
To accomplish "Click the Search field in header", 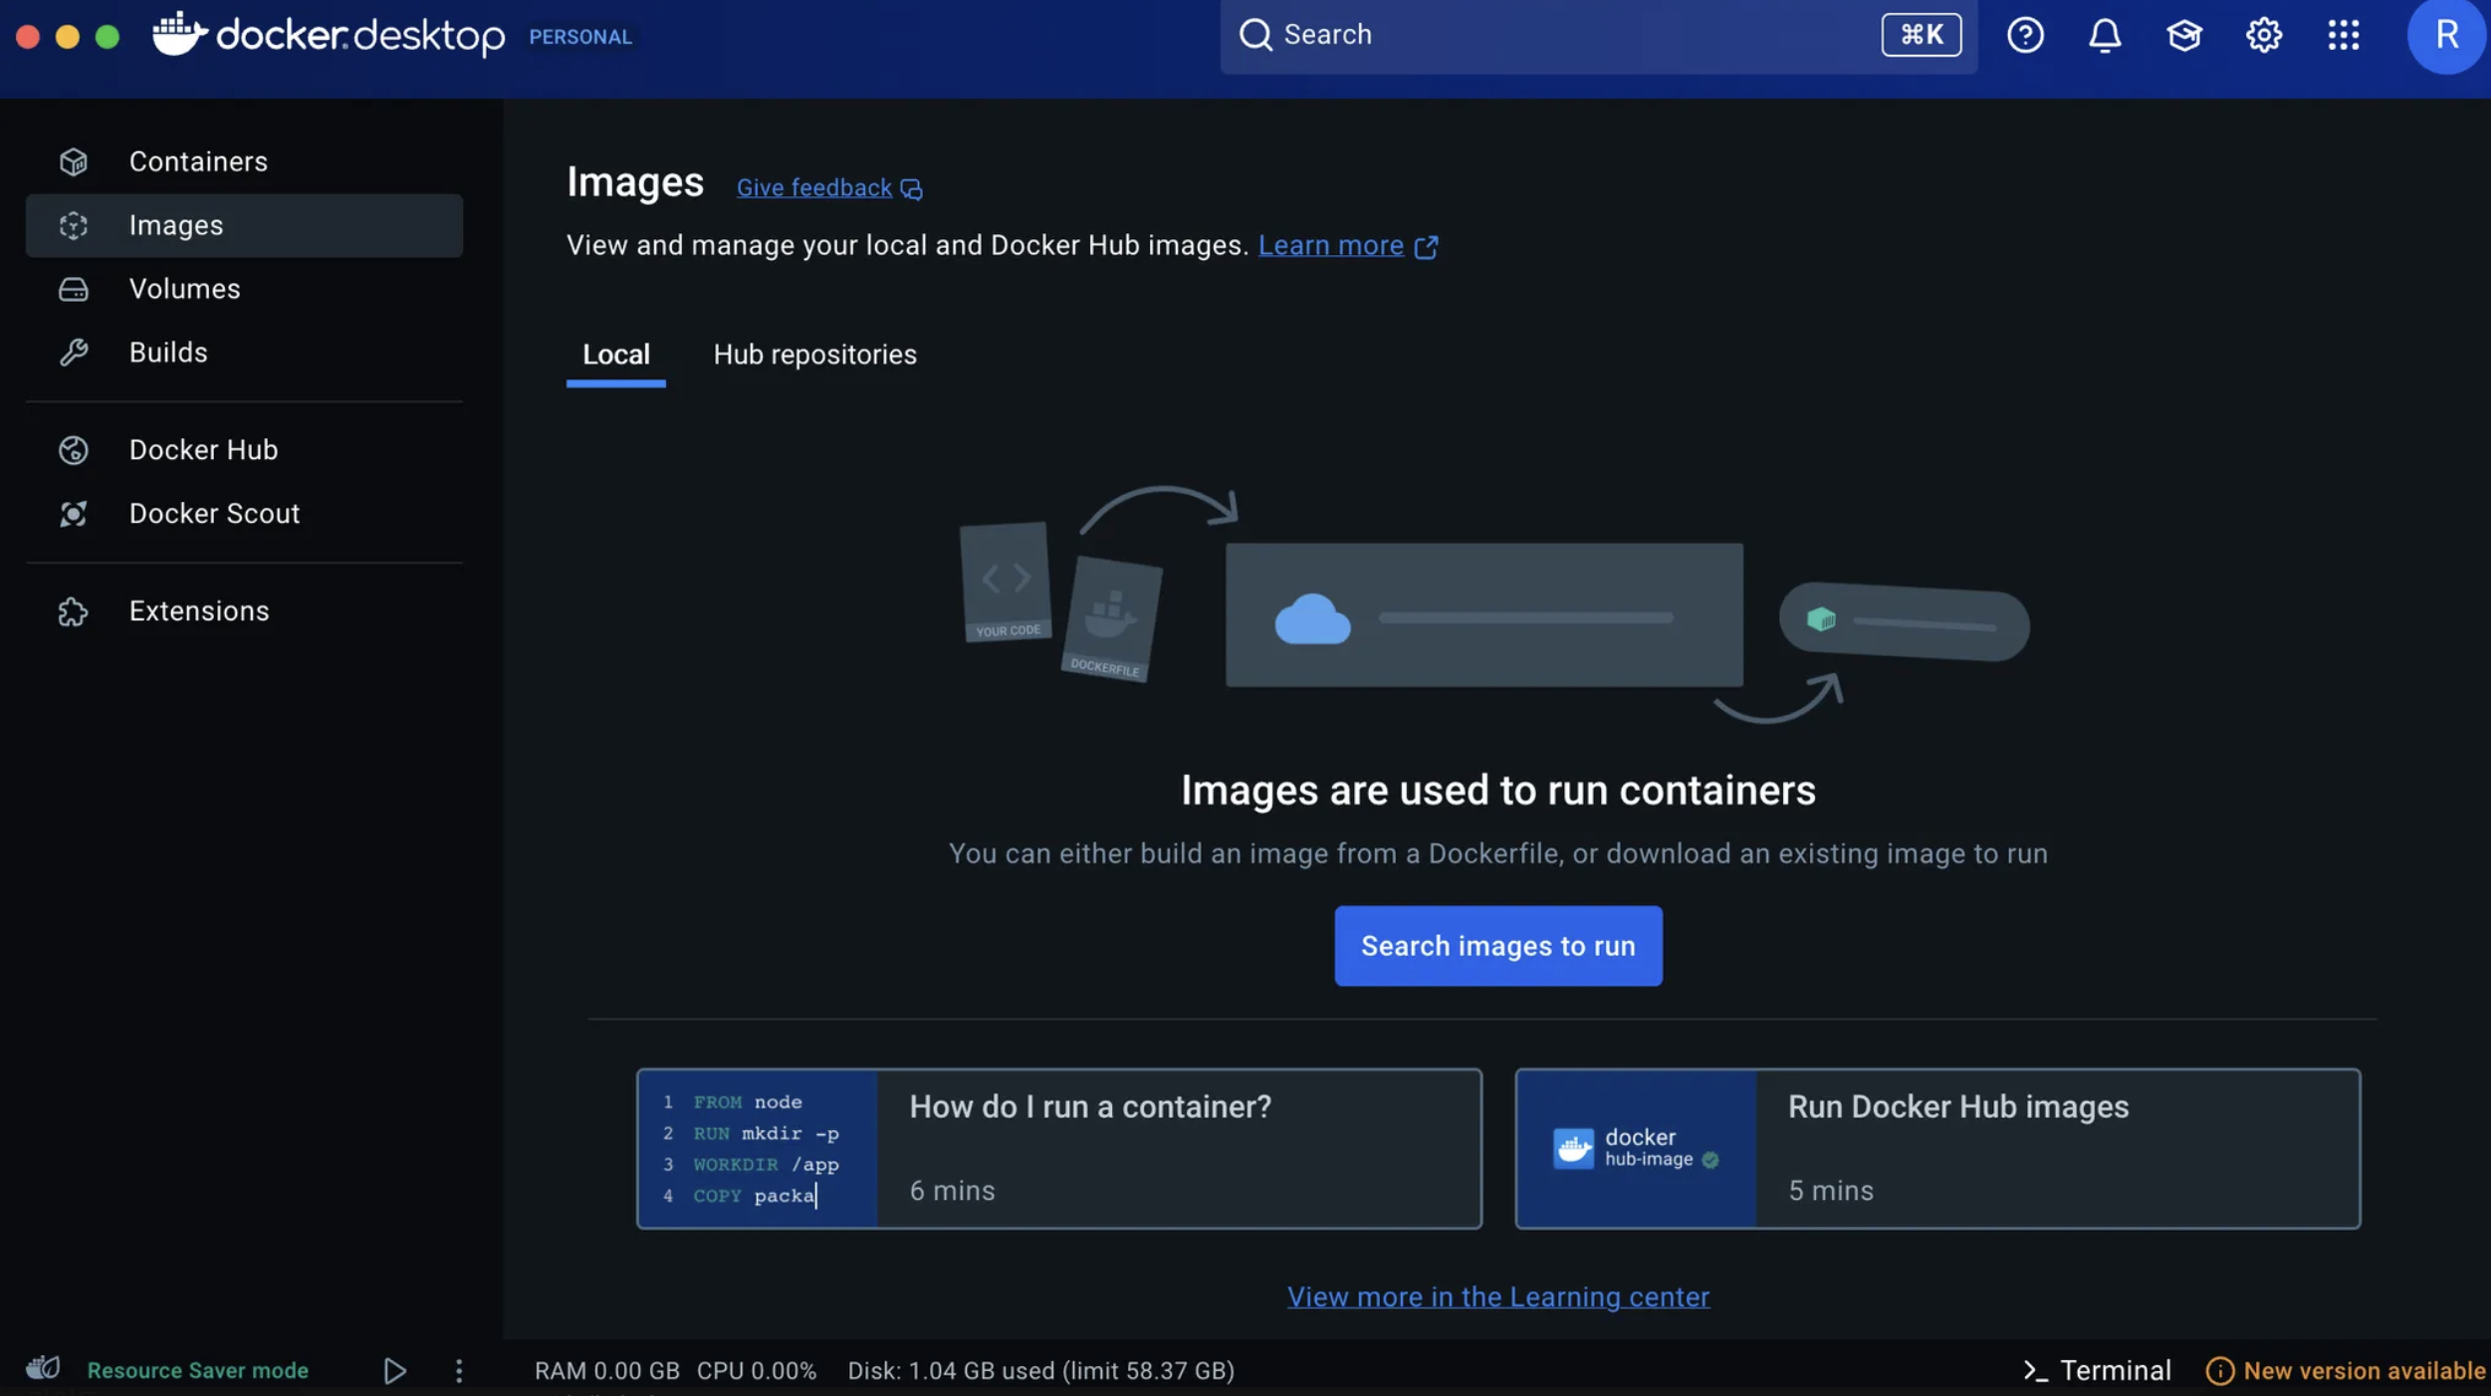I will tap(1598, 35).
